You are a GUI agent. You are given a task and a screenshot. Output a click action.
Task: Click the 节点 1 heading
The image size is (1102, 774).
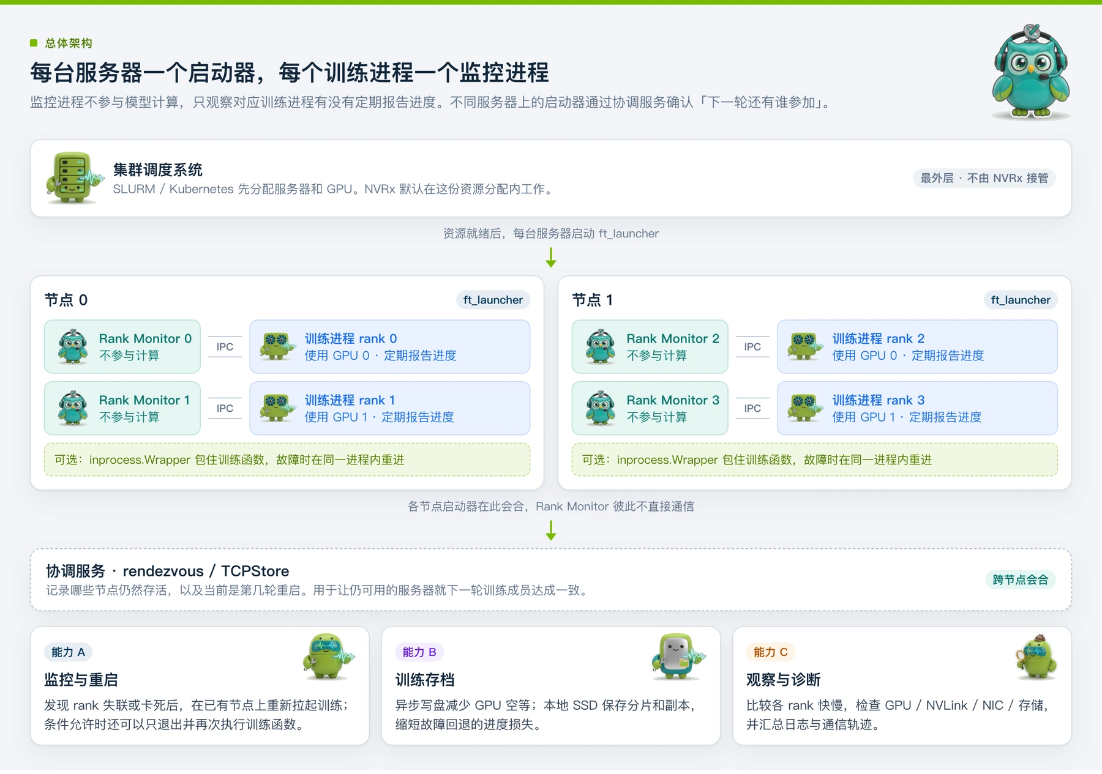coord(593,300)
